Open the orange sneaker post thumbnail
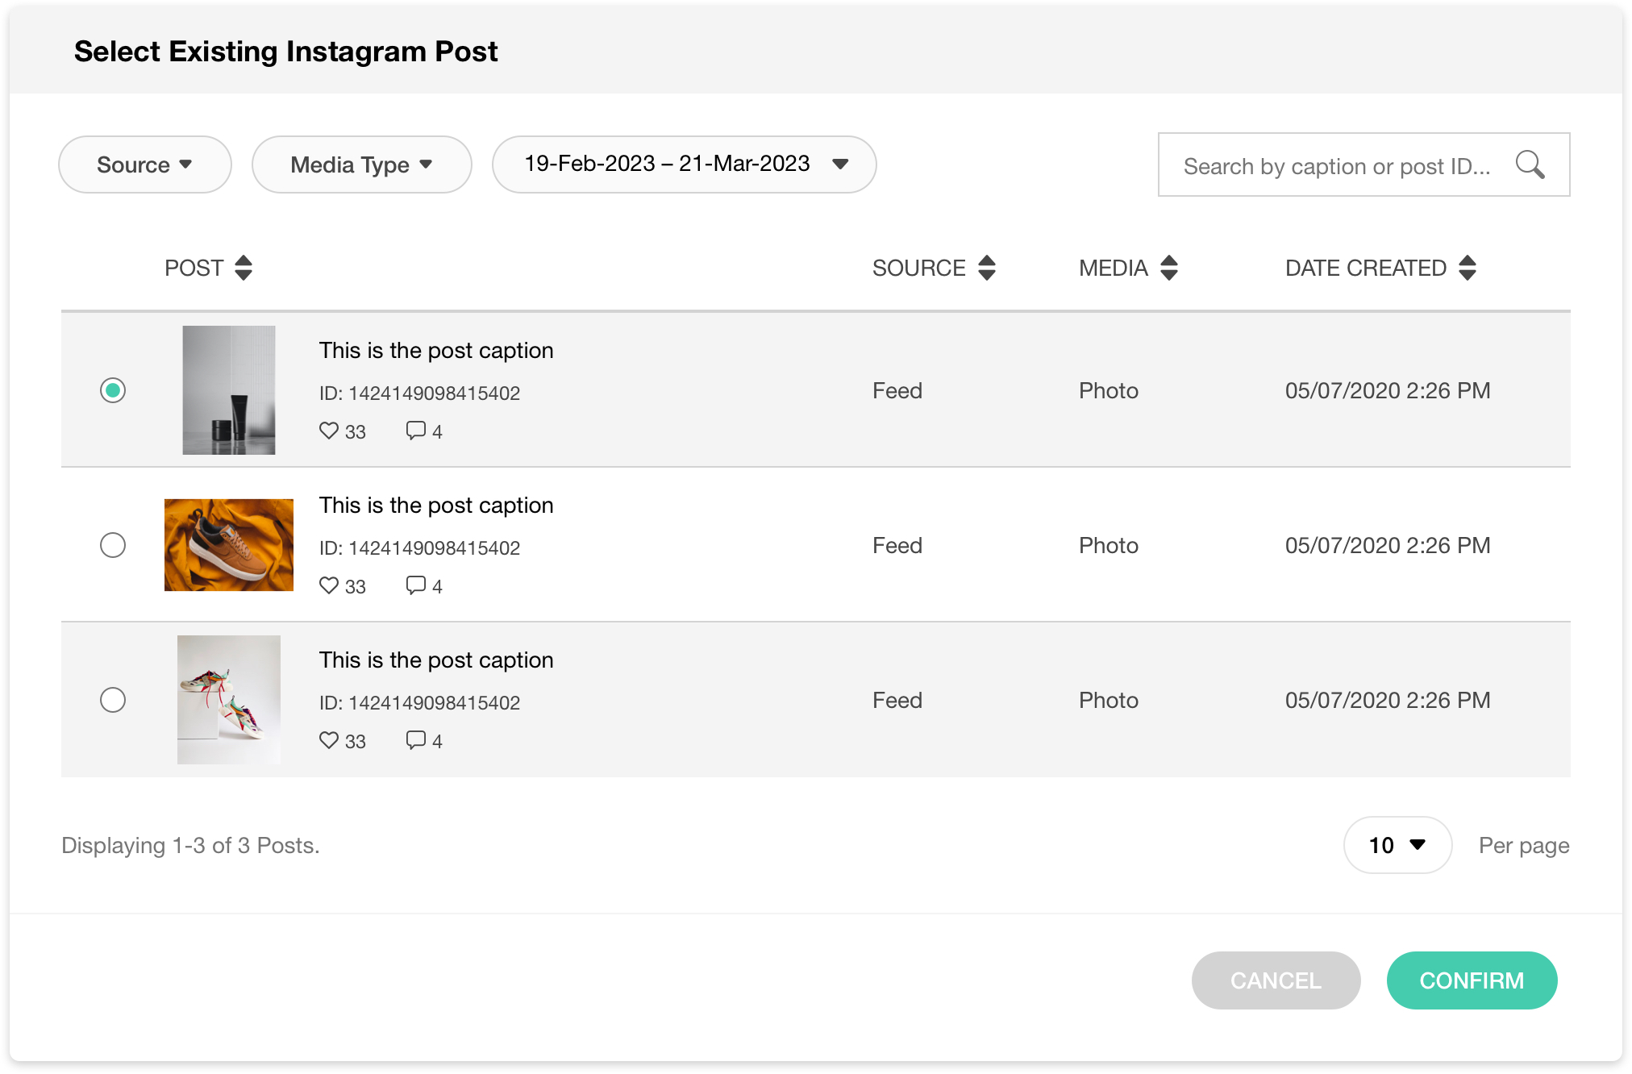Image resolution: width=1632 pixels, height=1074 pixels. [x=228, y=545]
